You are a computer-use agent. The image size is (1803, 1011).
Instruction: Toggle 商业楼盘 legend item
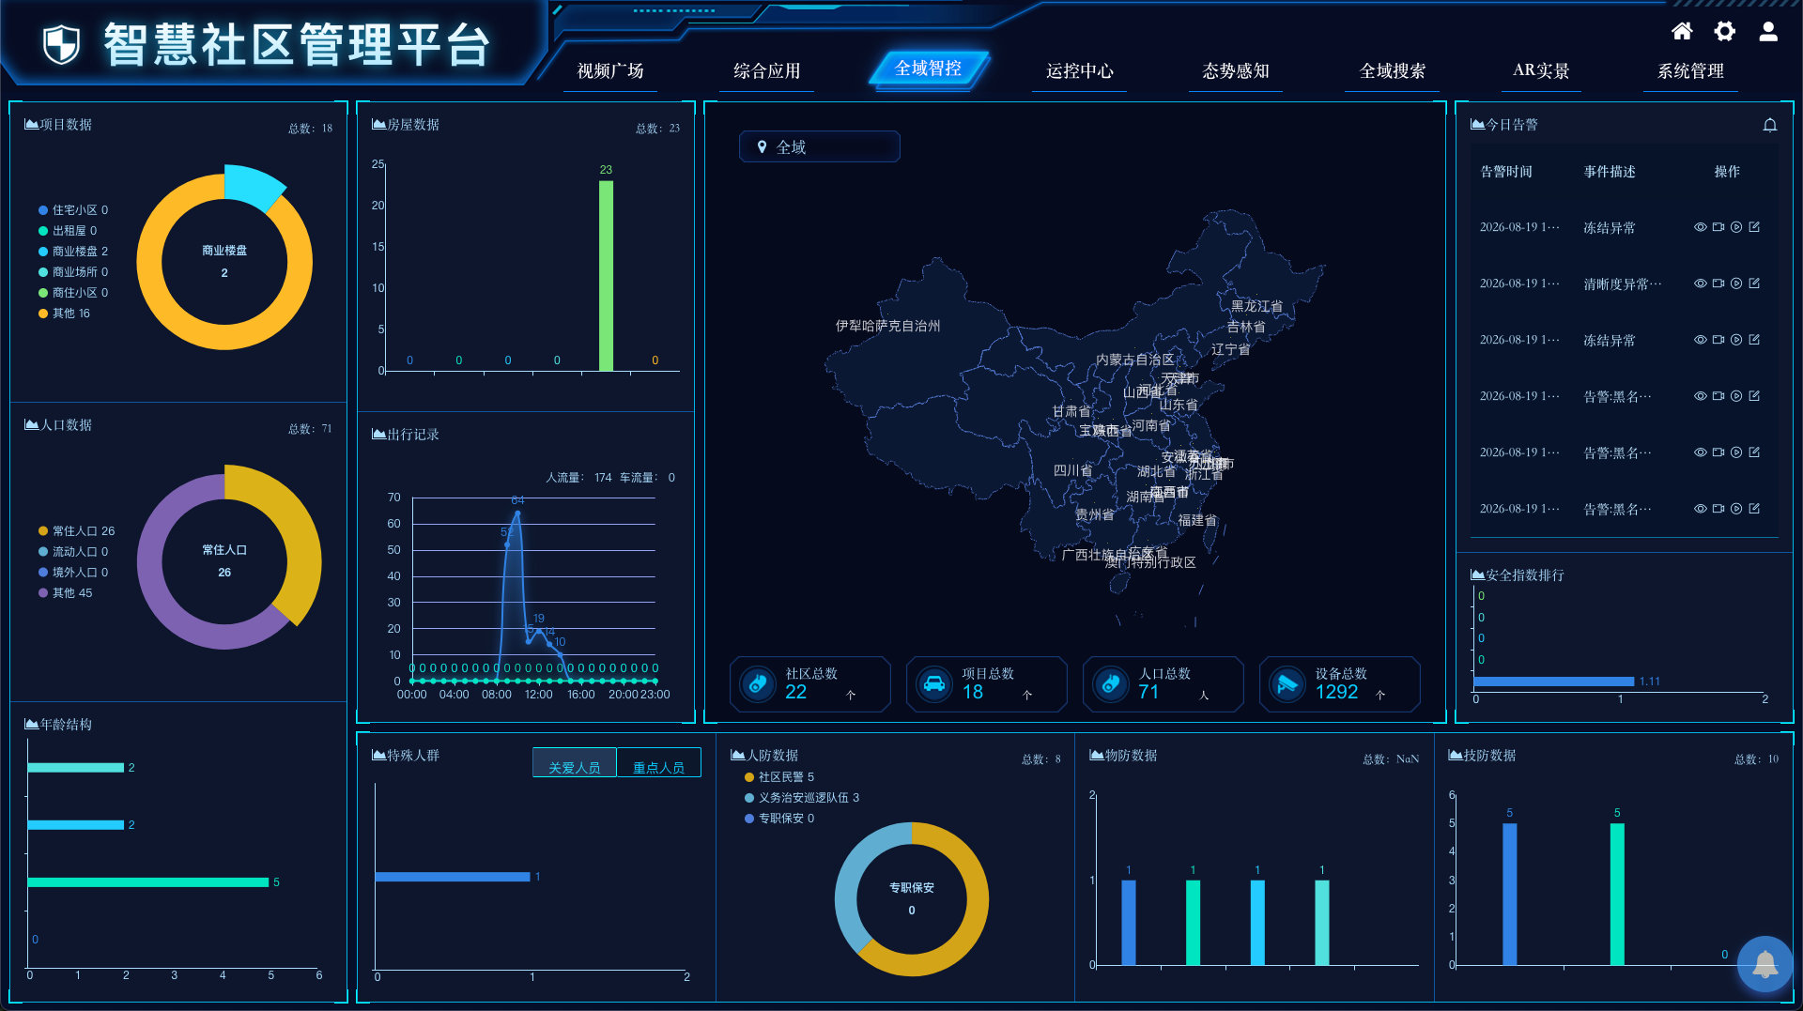72,252
